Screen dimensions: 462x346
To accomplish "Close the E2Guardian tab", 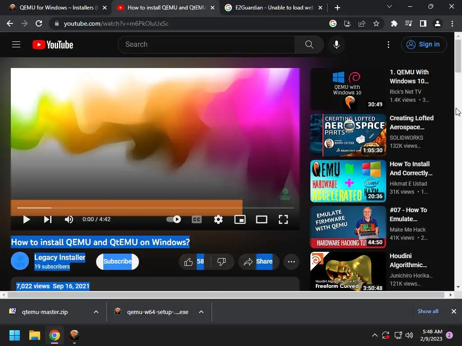I will pyautogui.click(x=320, y=8).
